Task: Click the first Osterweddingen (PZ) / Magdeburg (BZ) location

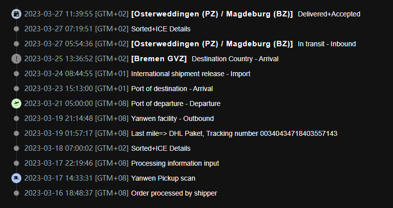Action: pos(212,14)
